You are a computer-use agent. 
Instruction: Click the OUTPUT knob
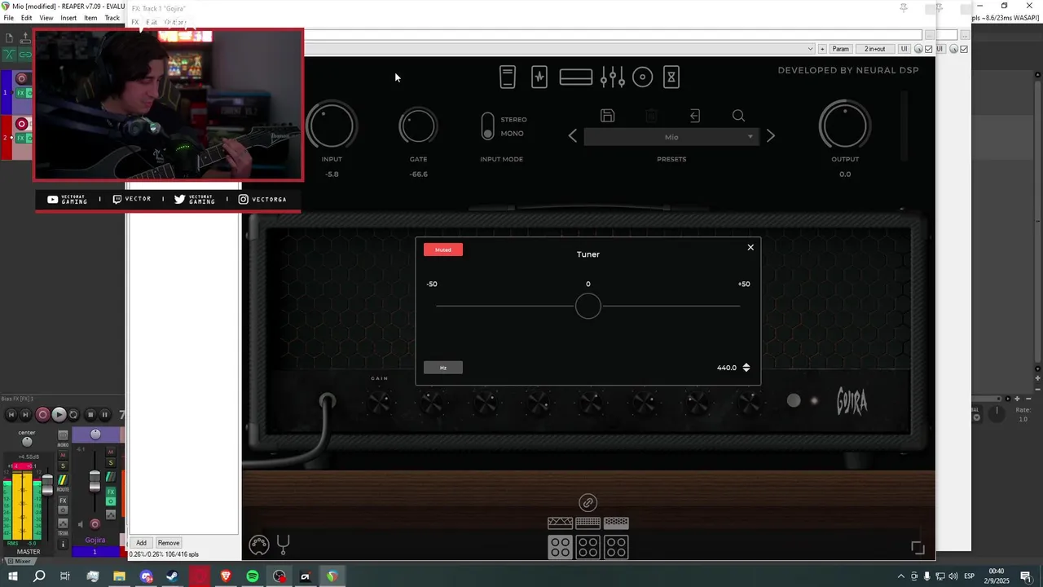pos(845,126)
